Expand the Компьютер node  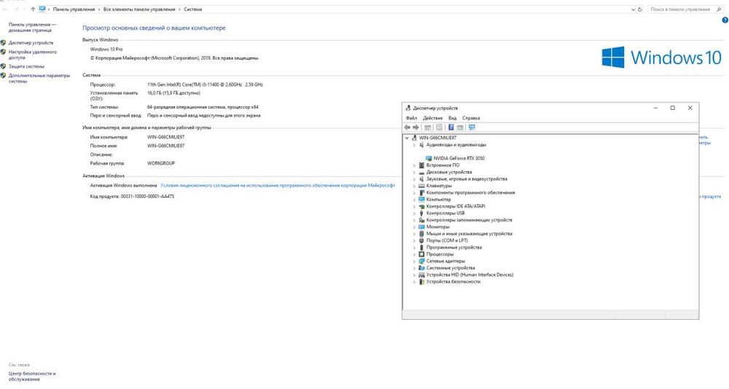[x=414, y=200]
